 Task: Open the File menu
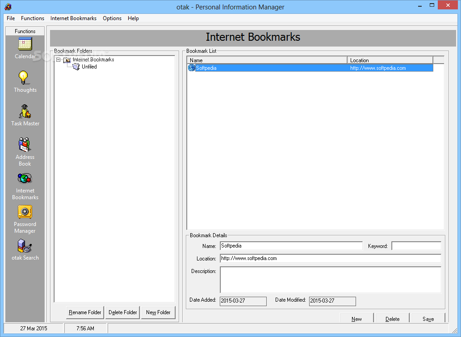11,18
